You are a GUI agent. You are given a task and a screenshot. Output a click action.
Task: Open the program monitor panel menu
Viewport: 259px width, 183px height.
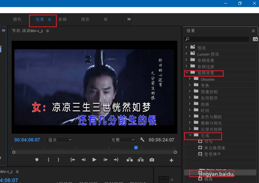[x=48, y=31]
